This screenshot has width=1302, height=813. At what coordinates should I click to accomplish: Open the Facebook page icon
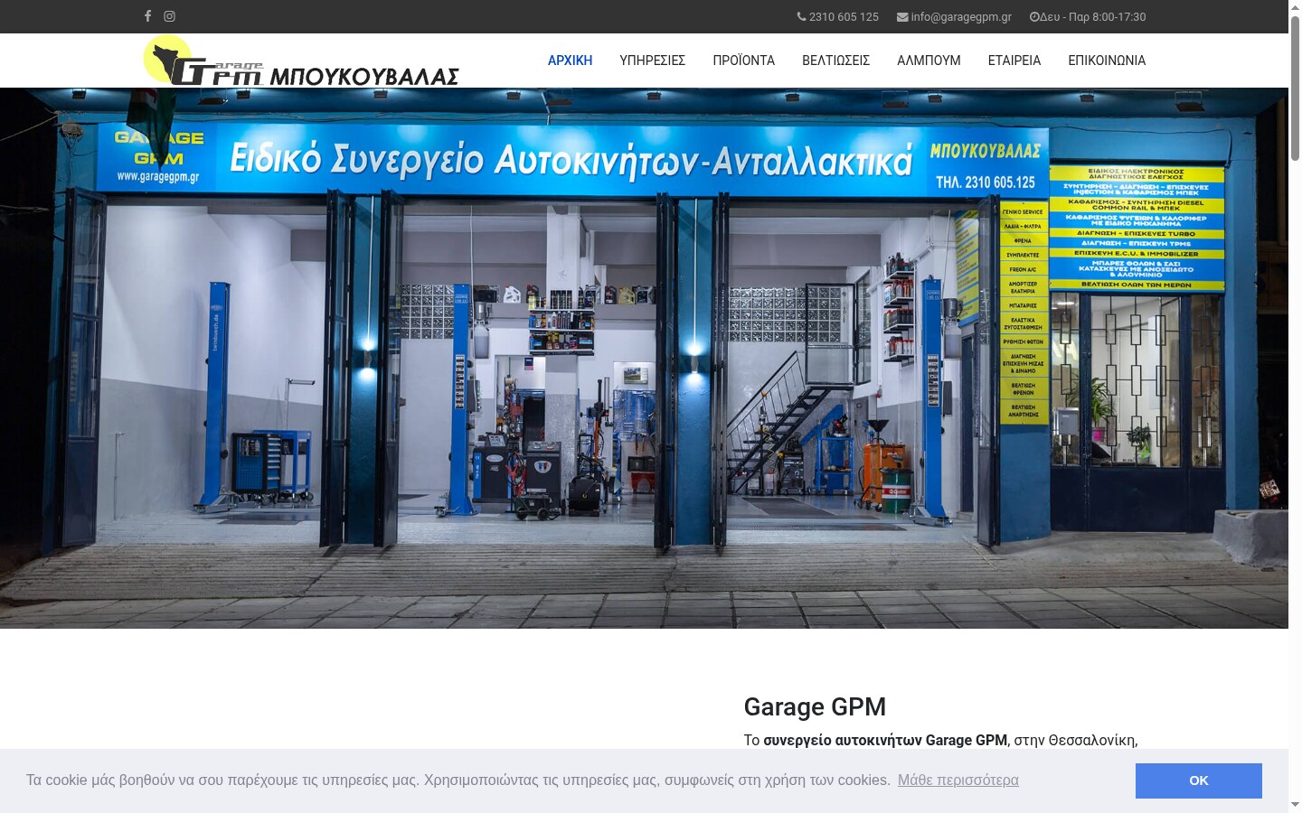[x=147, y=16]
